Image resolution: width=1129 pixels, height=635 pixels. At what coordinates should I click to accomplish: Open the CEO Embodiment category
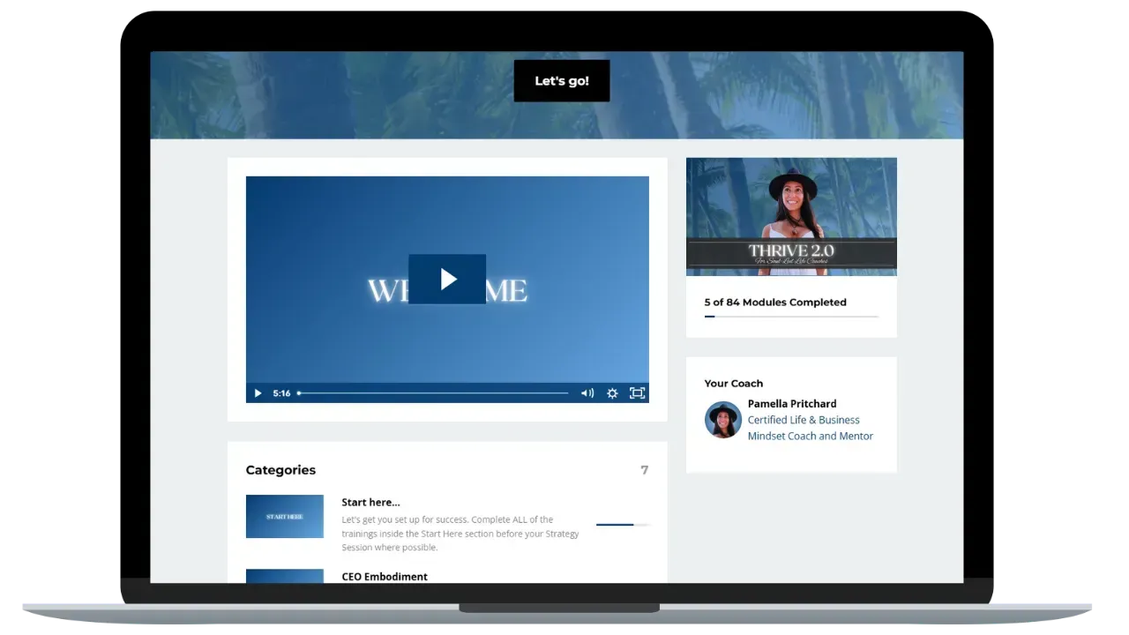(385, 577)
